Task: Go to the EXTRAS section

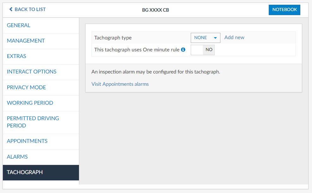Action: pos(16,56)
